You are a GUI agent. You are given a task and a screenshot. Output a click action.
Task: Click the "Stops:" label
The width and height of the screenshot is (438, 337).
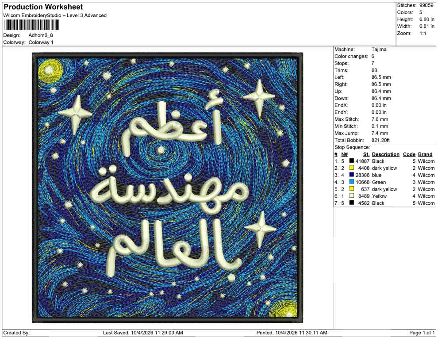click(x=342, y=63)
